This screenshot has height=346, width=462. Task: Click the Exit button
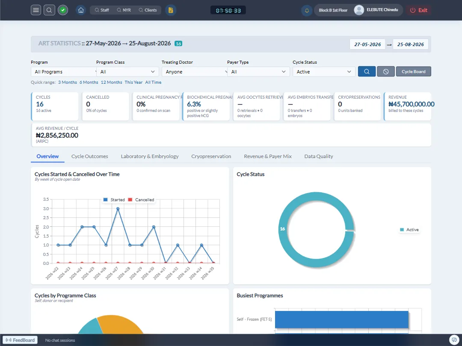click(419, 10)
